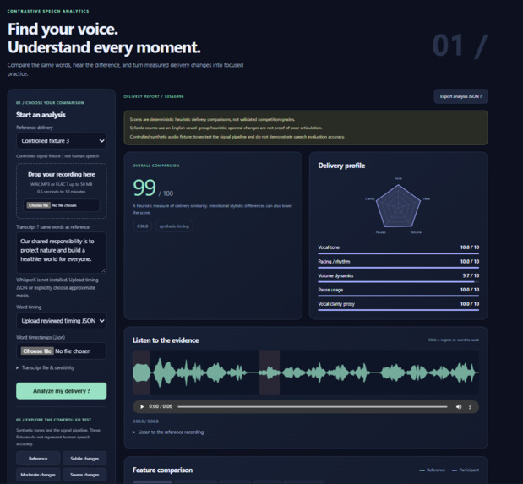Click the first highlighted waveform region
The height and width of the screenshot is (484, 523).
[141, 373]
